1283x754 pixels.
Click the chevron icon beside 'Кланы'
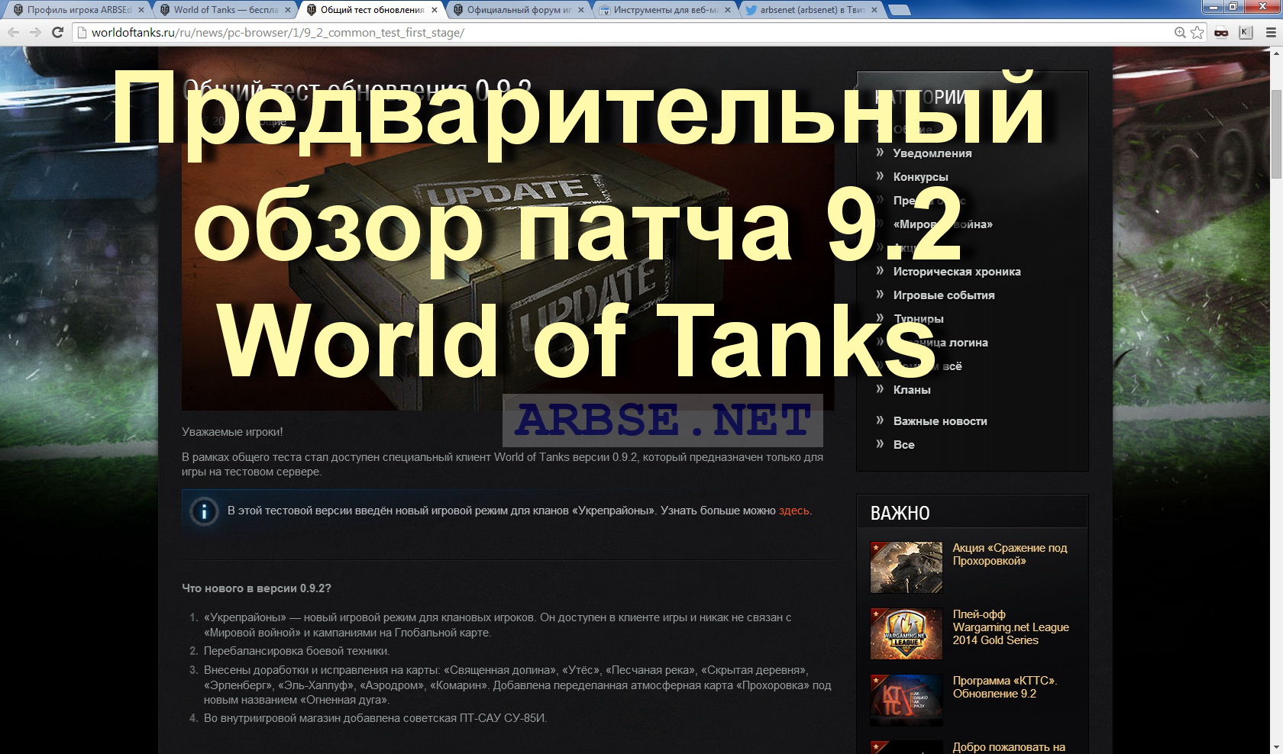point(880,389)
